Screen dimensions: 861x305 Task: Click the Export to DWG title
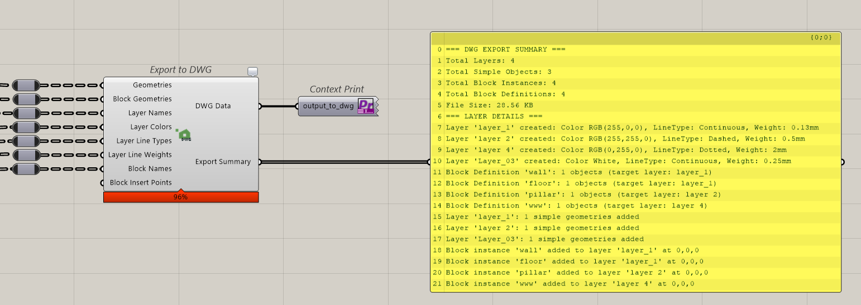coord(181,70)
